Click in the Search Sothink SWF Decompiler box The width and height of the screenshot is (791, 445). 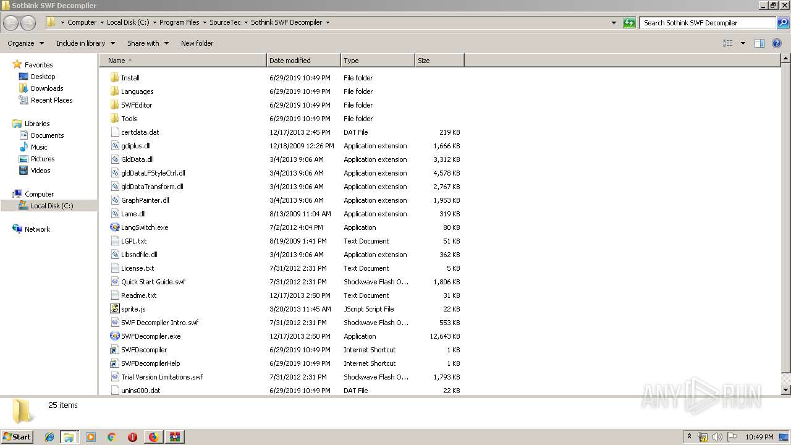click(708, 23)
